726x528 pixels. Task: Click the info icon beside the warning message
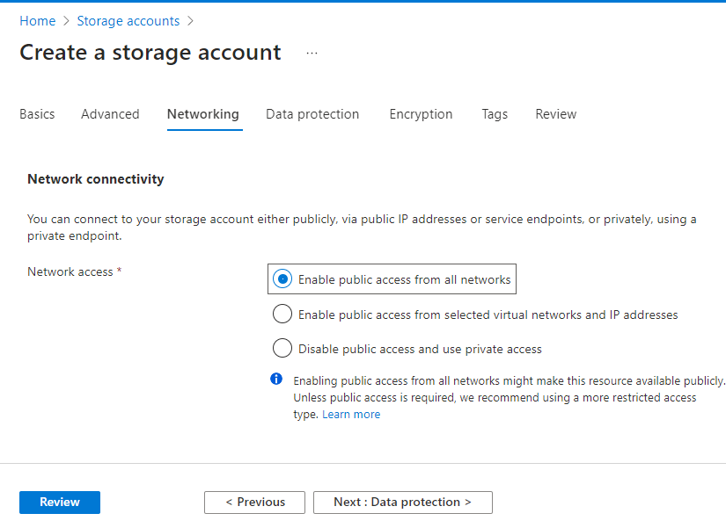pos(275,379)
